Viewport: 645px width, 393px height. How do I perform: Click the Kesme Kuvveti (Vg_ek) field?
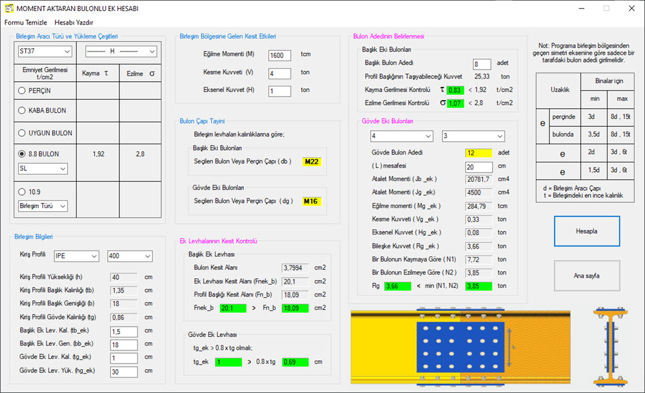tap(479, 220)
